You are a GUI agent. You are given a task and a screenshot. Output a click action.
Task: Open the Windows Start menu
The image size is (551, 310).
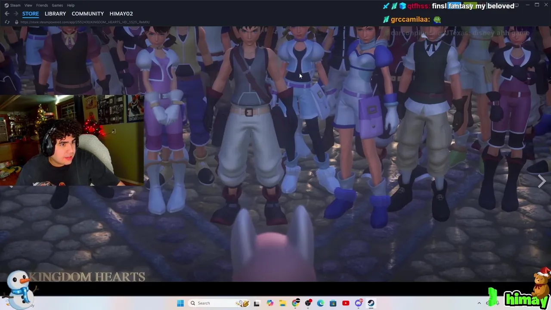pos(180,303)
